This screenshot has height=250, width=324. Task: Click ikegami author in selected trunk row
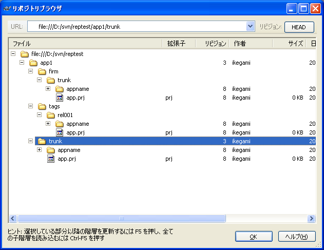(241, 141)
